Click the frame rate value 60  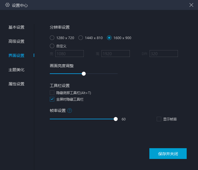click(x=124, y=119)
